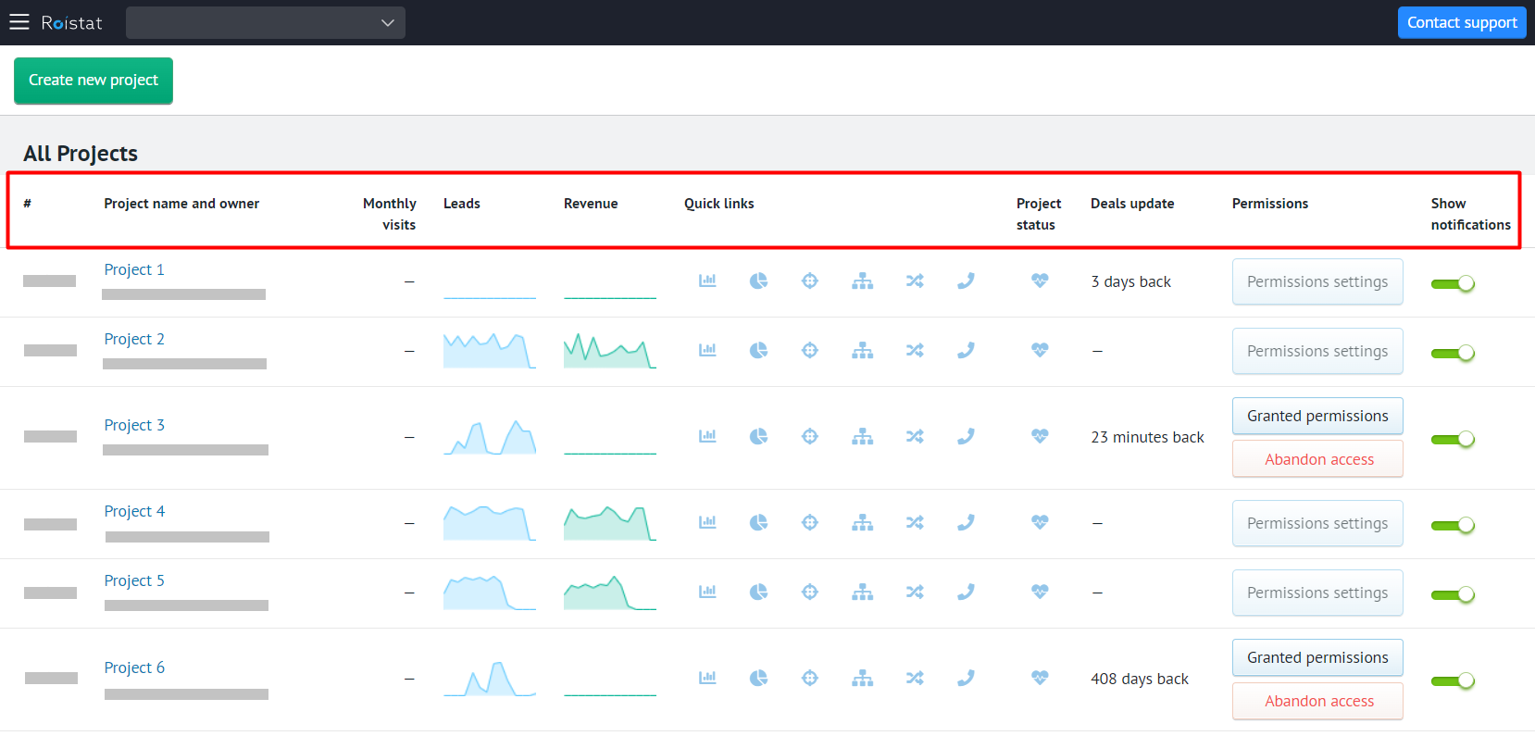Image resolution: width=1535 pixels, height=736 pixels.
Task: Check Project 1 heartbeat status icon
Action: tap(1040, 281)
